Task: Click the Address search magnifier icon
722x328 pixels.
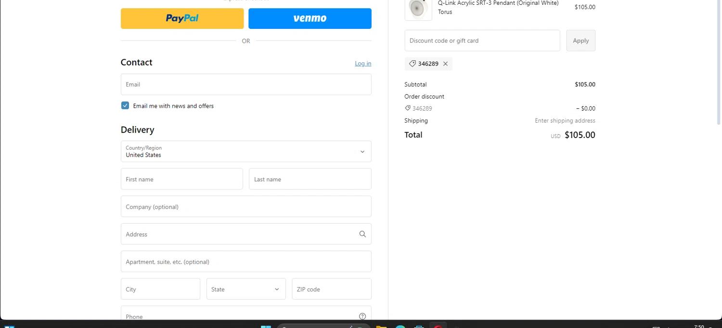Action: [x=362, y=234]
